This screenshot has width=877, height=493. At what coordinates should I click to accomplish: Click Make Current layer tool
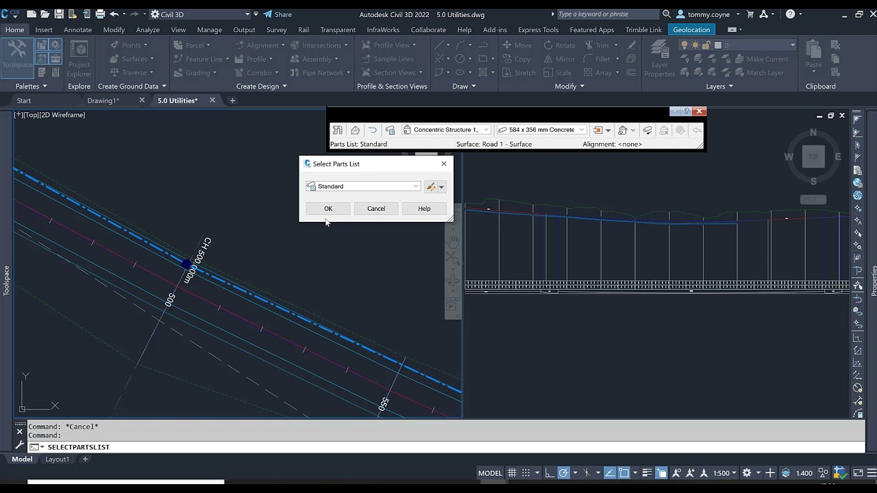pyautogui.click(x=761, y=59)
